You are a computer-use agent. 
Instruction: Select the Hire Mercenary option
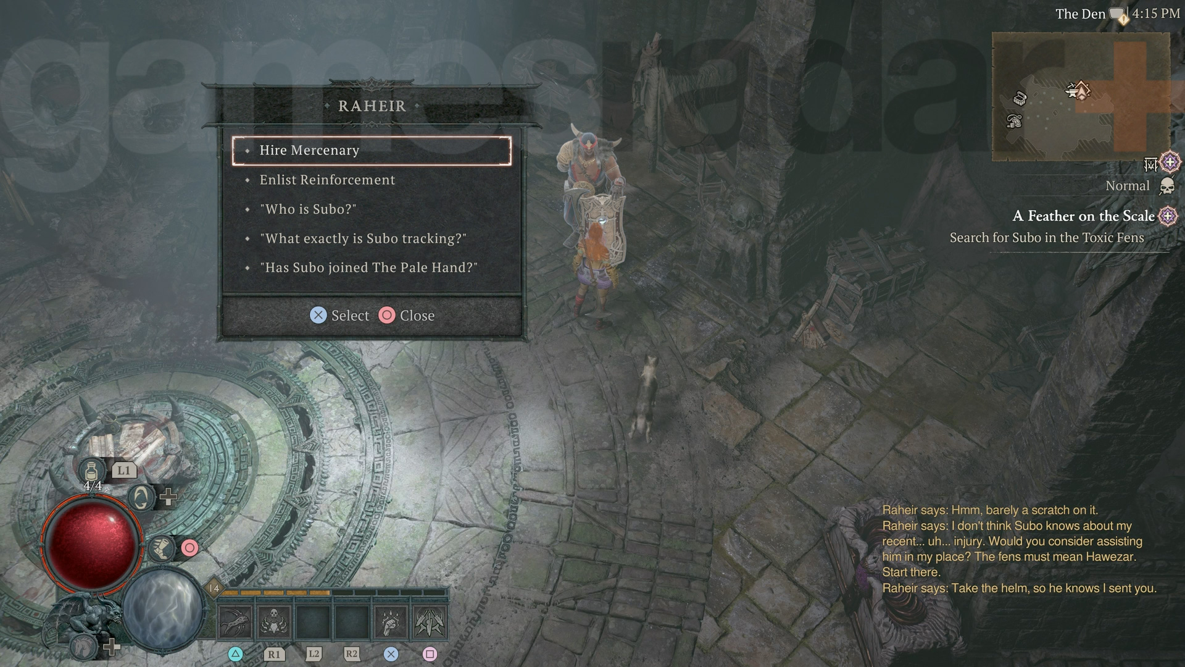pos(371,149)
